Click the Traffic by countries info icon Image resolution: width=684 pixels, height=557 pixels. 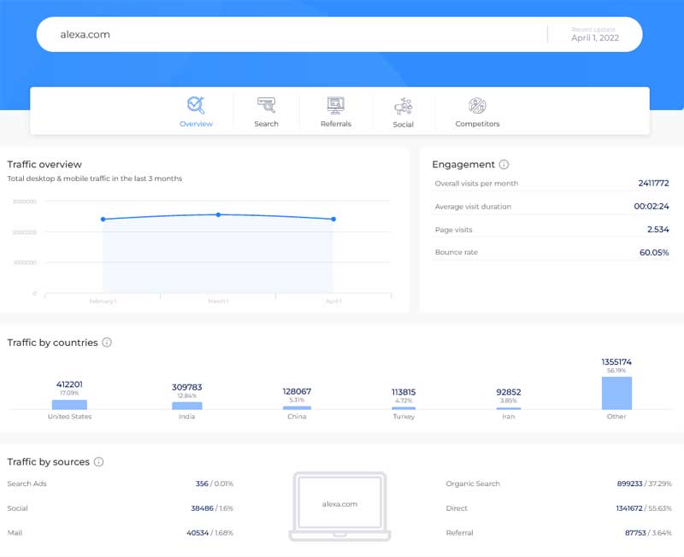(x=107, y=342)
